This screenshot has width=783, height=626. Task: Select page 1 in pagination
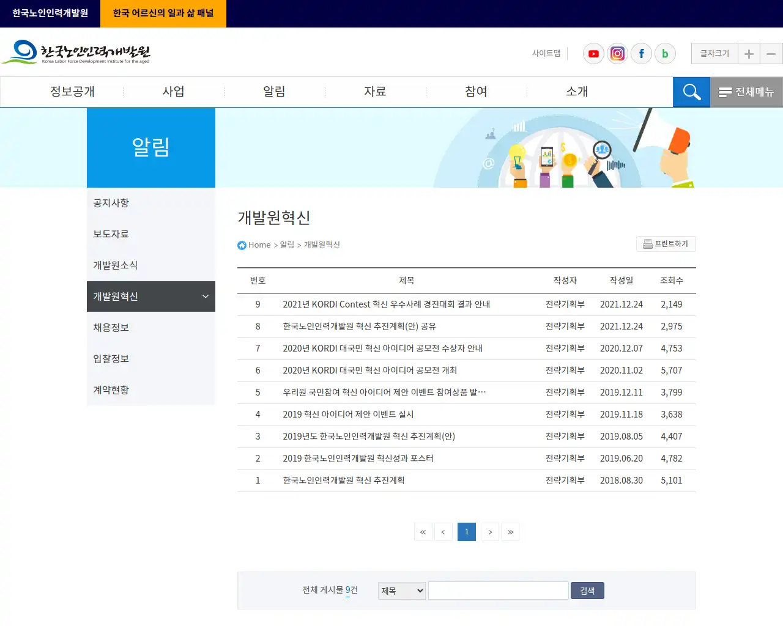[x=467, y=532]
